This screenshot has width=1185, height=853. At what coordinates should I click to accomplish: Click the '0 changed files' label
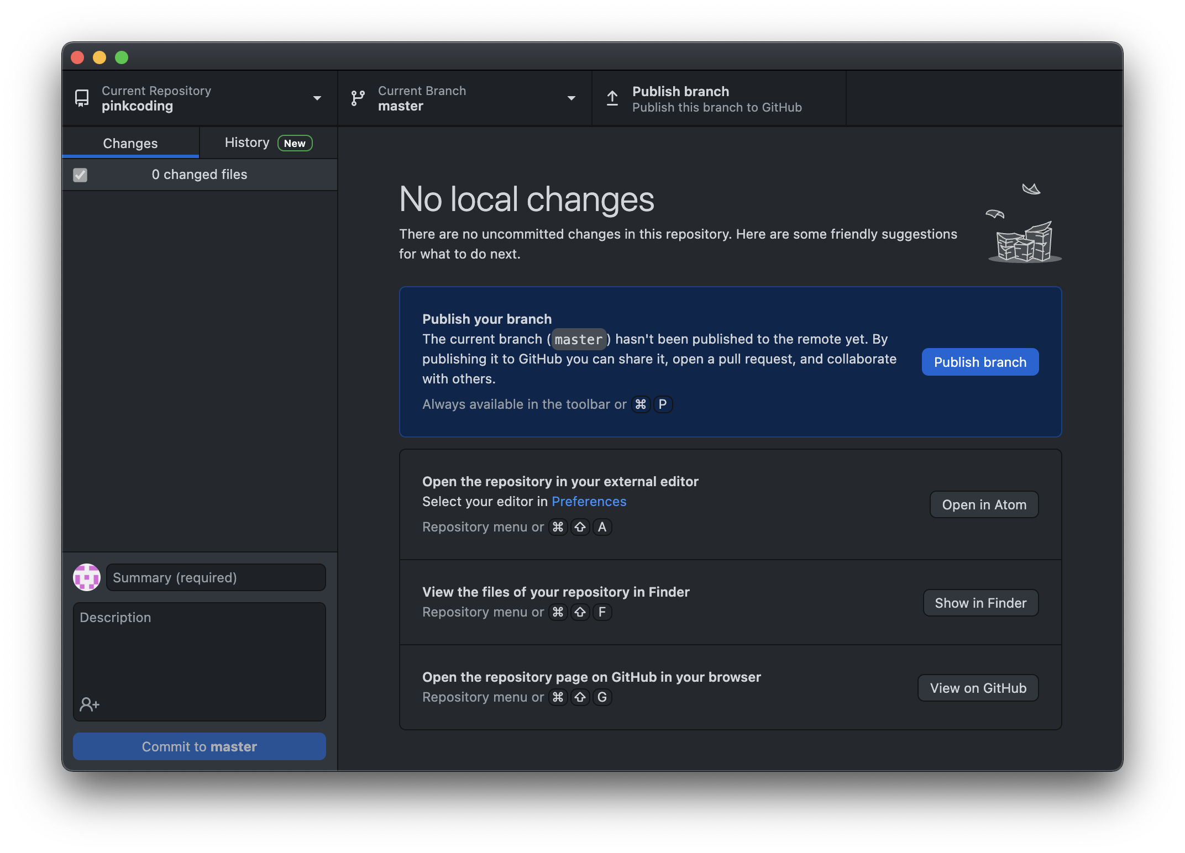tap(200, 174)
